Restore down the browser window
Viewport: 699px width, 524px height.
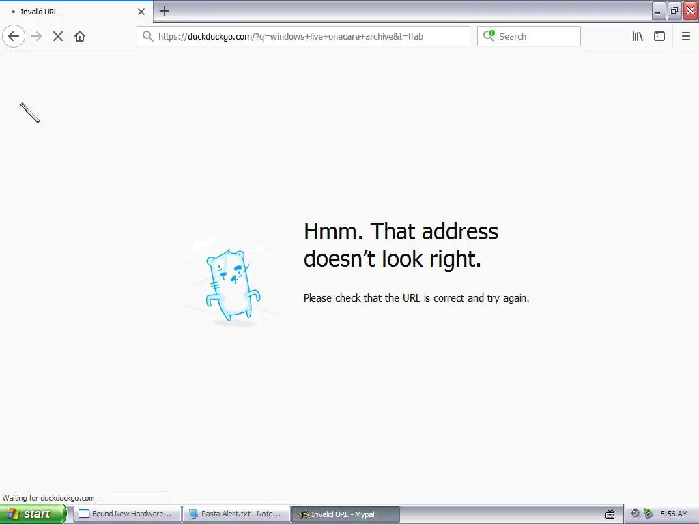click(x=674, y=11)
